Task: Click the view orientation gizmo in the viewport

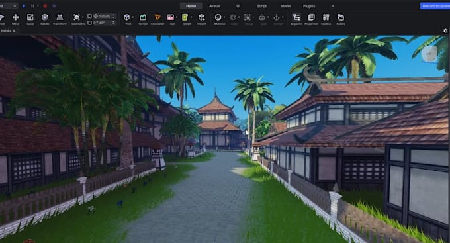Action: tap(429, 54)
